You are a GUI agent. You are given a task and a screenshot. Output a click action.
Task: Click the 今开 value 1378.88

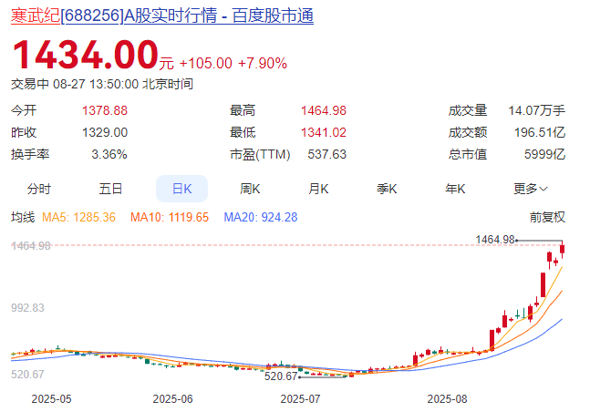[105, 110]
